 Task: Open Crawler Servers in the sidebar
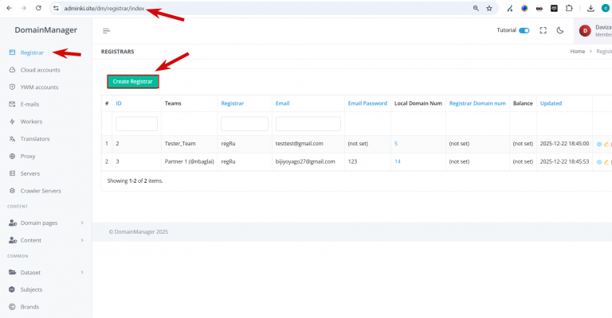pyautogui.click(x=41, y=191)
